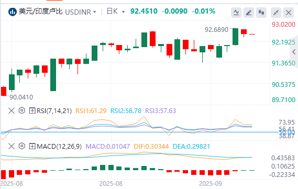Expand the side panel chevron arrow

294,52
